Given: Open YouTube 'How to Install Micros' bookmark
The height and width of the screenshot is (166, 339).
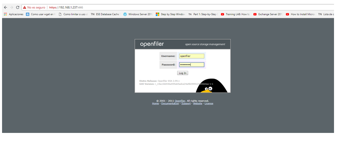Looking at the screenshot, I should pos(300,14).
